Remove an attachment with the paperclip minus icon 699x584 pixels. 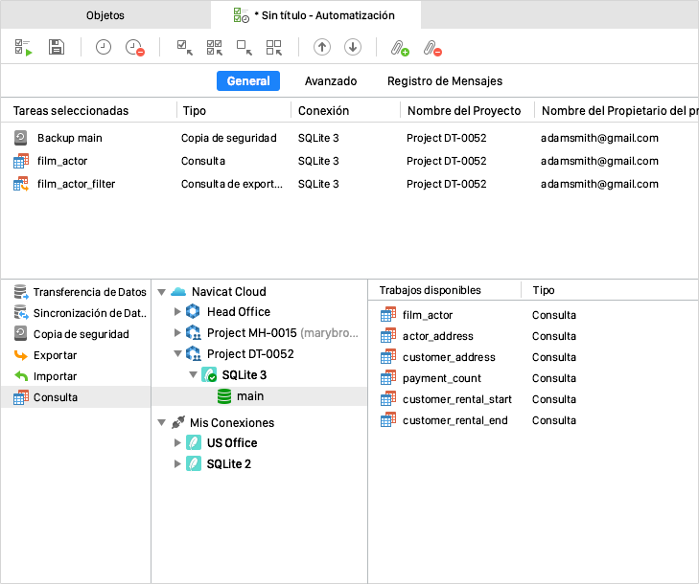point(432,48)
